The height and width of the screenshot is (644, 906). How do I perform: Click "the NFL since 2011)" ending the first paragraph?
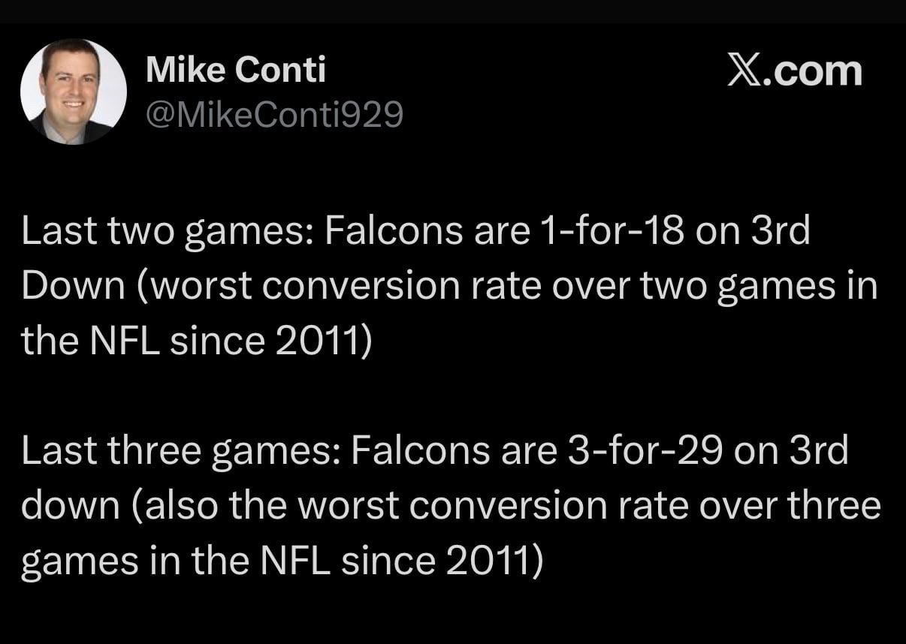195,342
